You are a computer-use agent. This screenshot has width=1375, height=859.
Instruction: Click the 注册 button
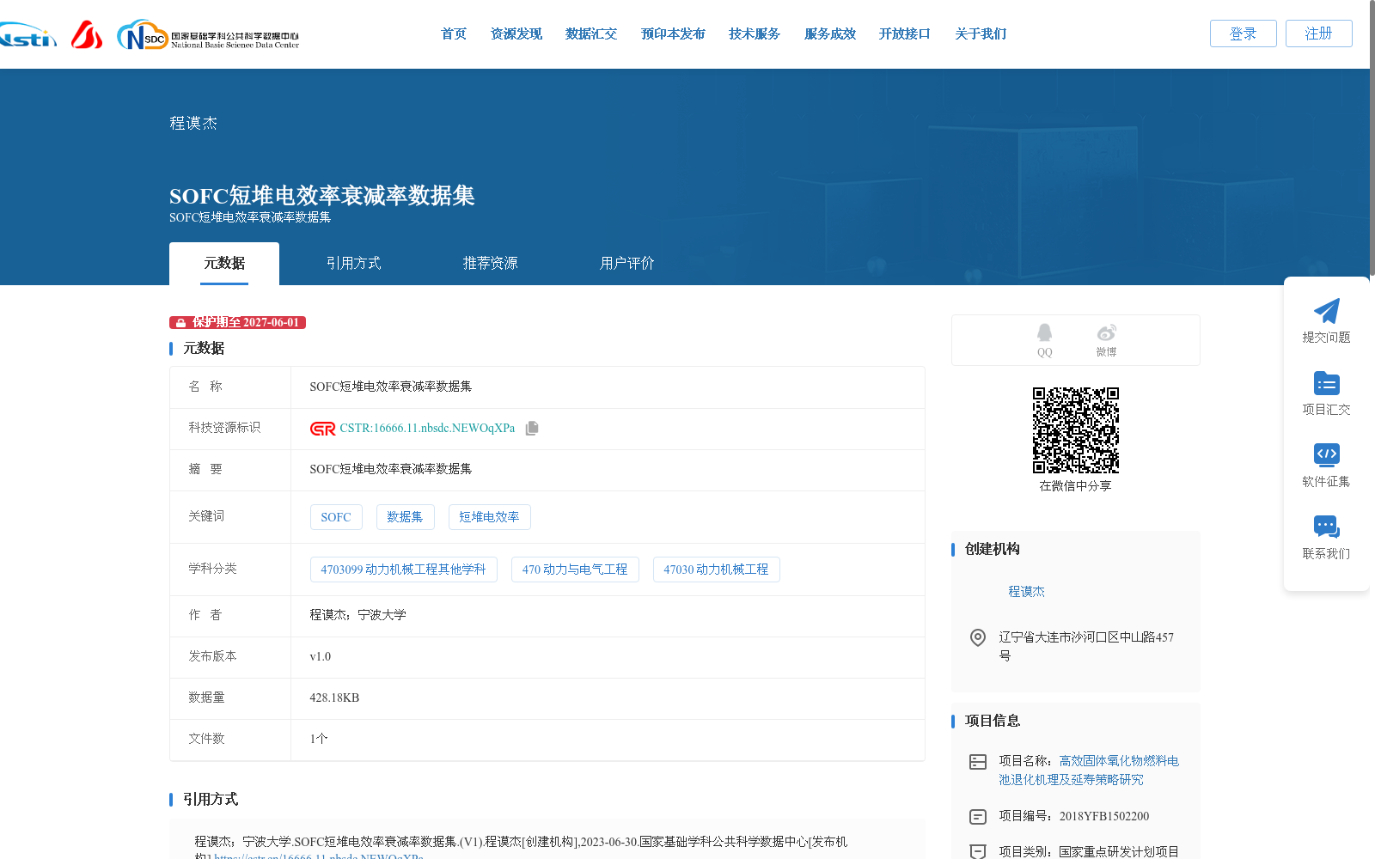pyautogui.click(x=1319, y=34)
